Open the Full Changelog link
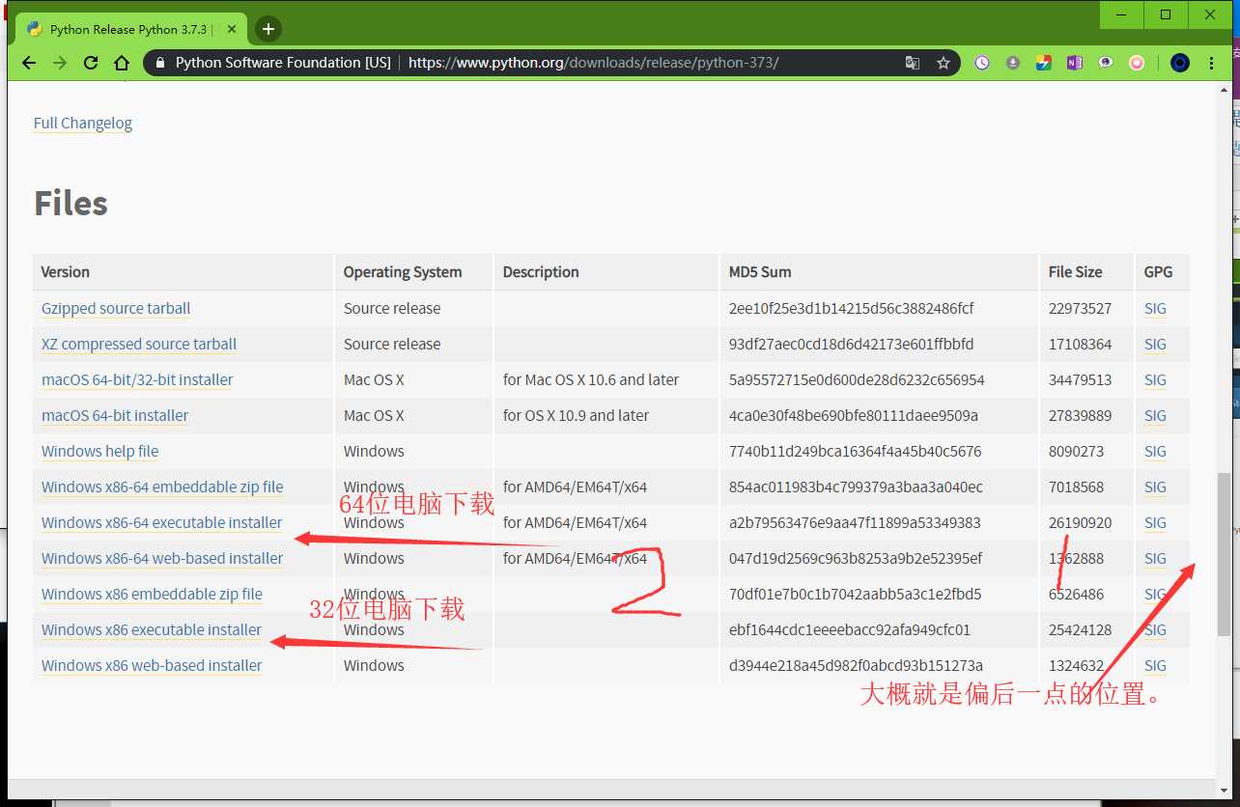The height and width of the screenshot is (807, 1240). tap(83, 124)
